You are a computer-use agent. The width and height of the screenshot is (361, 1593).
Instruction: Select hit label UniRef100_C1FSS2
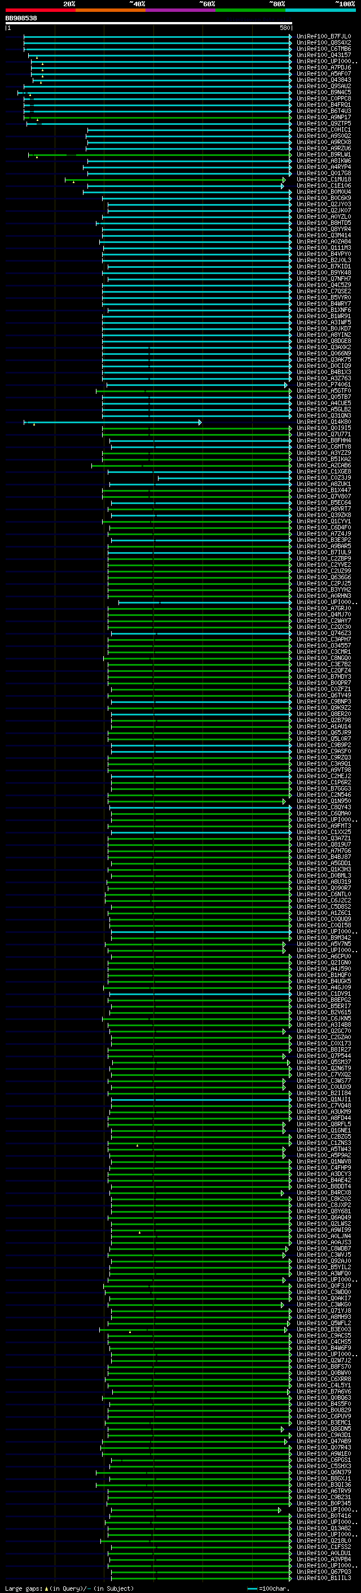pos(323,1547)
